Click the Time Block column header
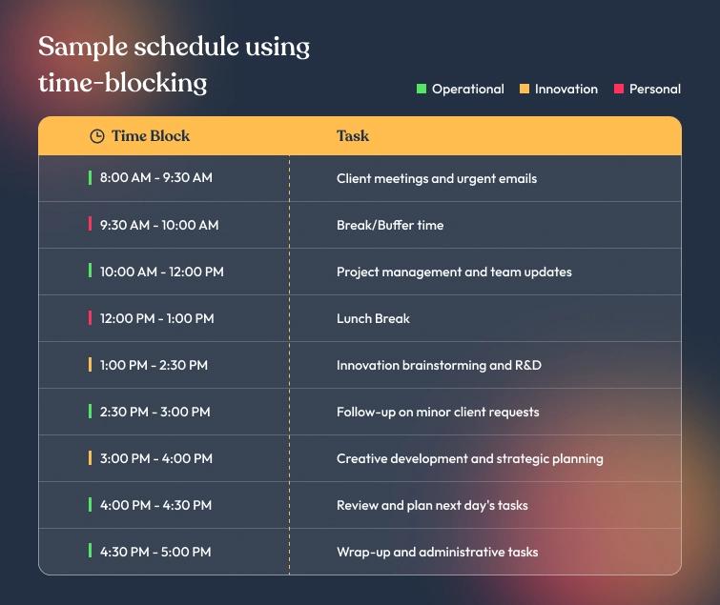Image resolution: width=720 pixels, height=605 pixels. tap(150, 136)
